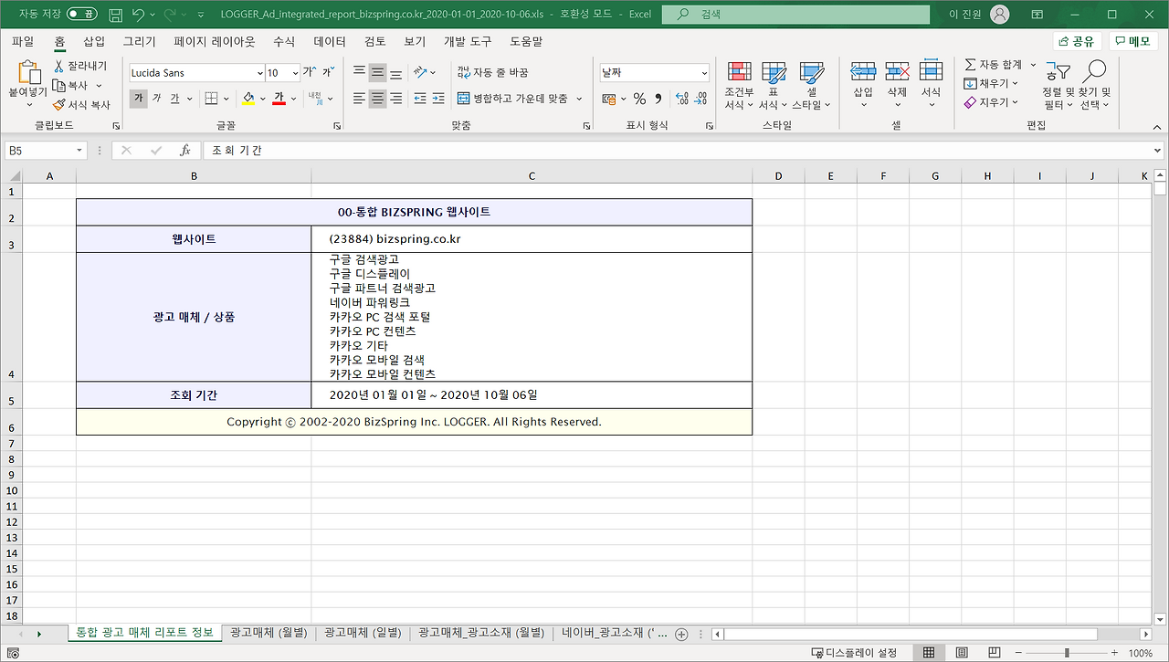Toggle italic formatting
The width and height of the screenshot is (1169, 662).
click(x=156, y=99)
